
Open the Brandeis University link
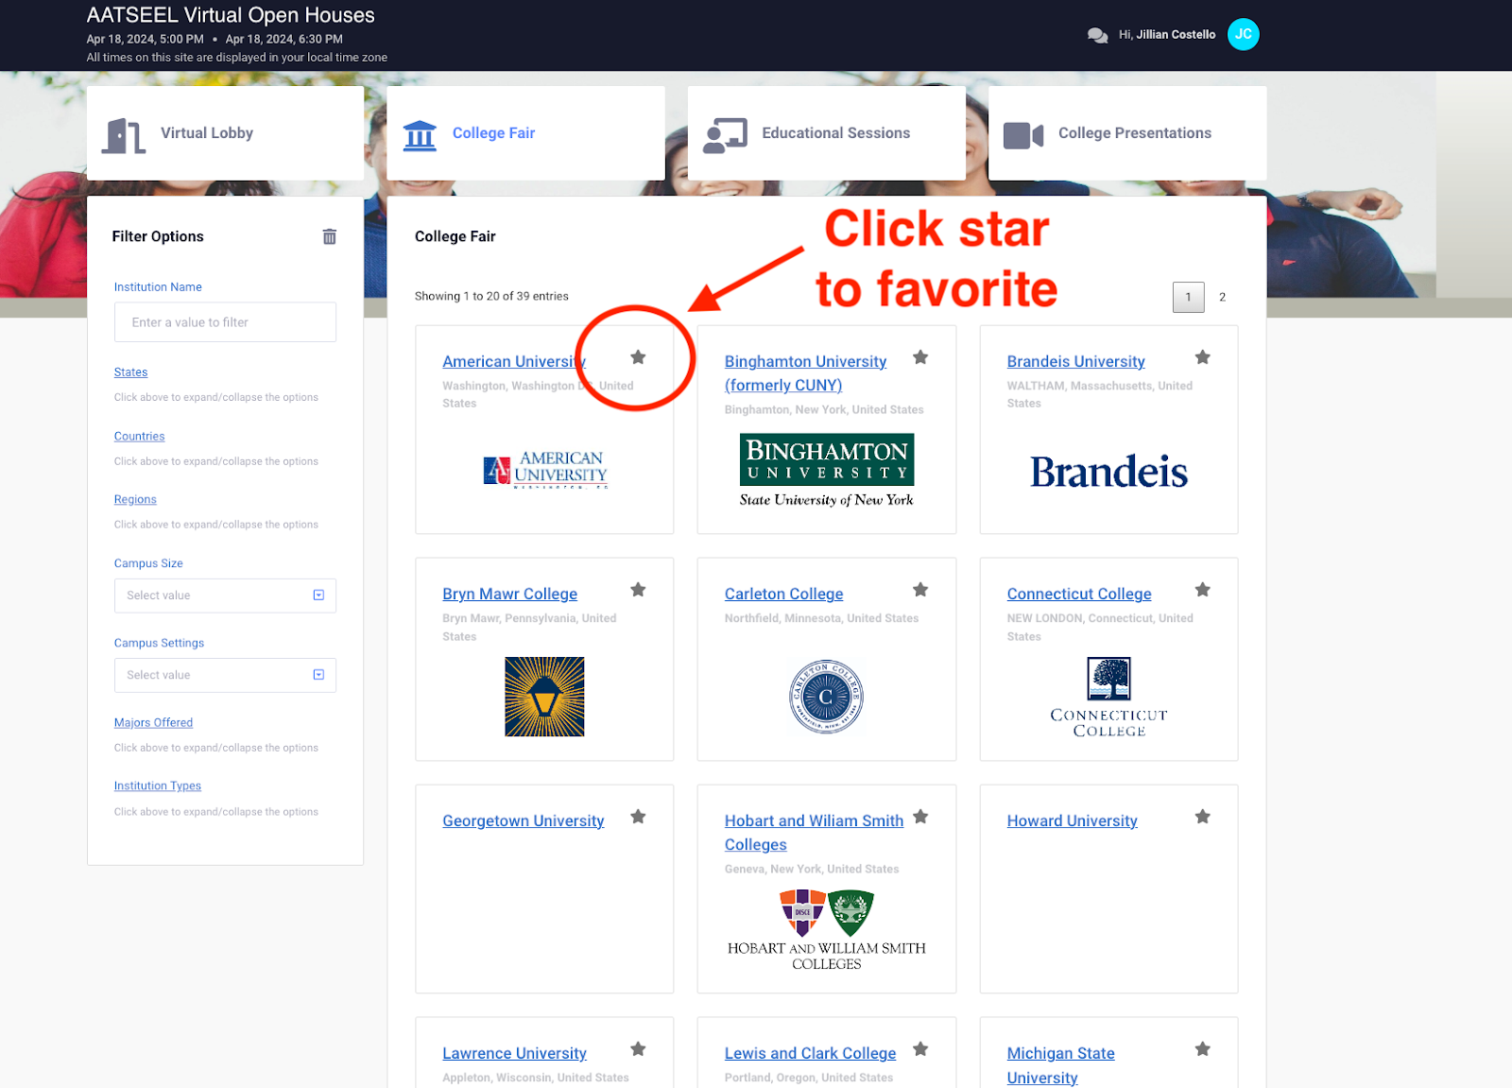point(1075,361)
